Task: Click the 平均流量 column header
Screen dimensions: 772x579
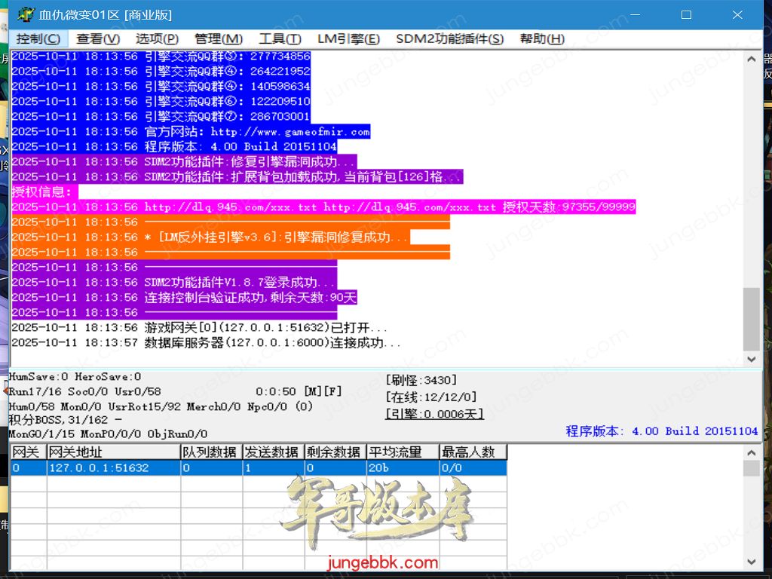Action: 403,452
